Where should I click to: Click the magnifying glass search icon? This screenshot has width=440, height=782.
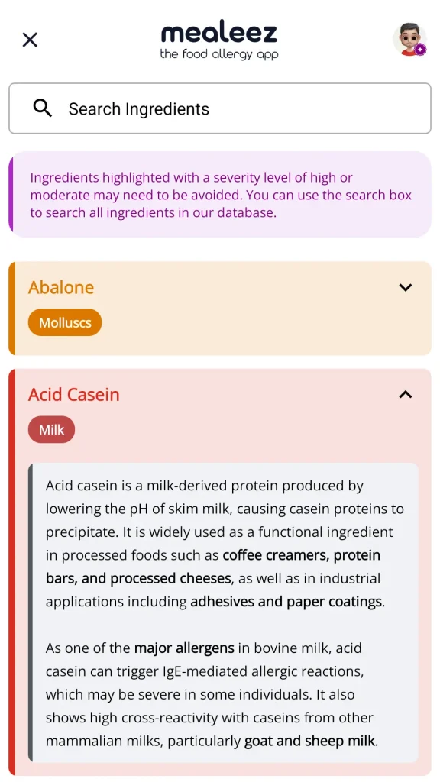(43, 108)
